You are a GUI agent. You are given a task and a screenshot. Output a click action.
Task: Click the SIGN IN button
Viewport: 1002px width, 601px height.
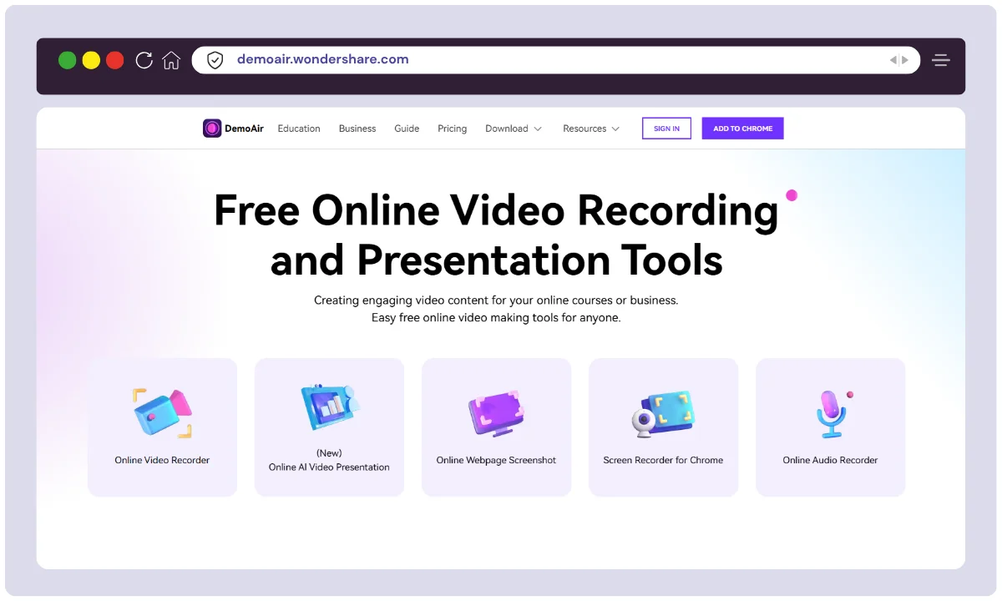tap(666, 129)
